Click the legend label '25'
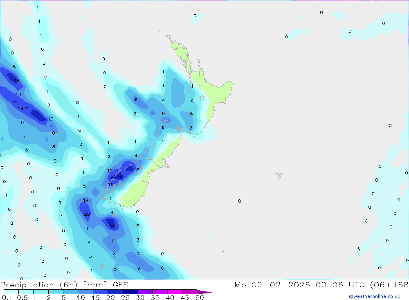This screenshot has height=300, width=409. pos(125,298)
